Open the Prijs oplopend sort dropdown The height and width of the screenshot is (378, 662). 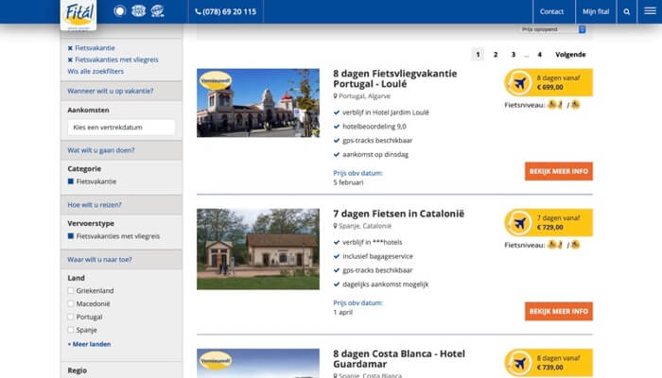(553, 29)
